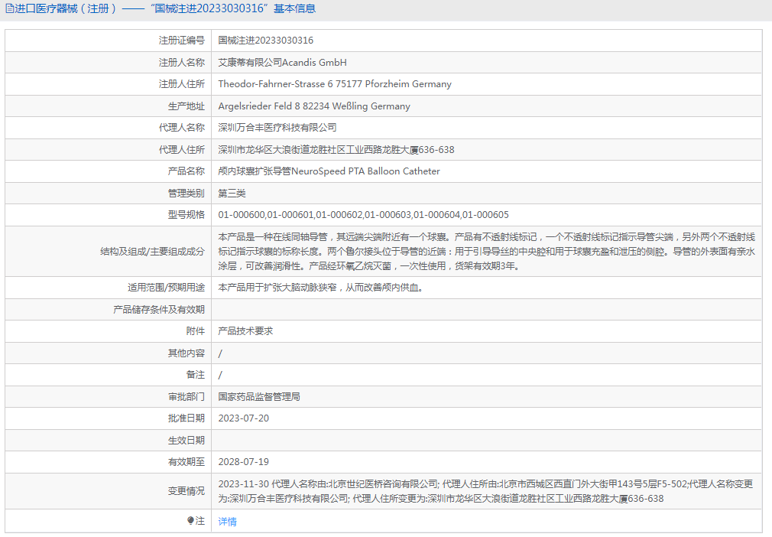Image resolution: width=772 pixels, height=537 pixels.
Task: Select the header title 进口医疗器械（注册）基本信息
Action: coord(165,9)
